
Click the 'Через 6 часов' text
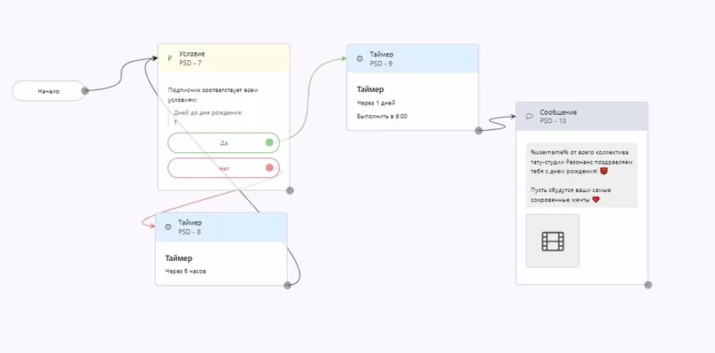point(185,272)
